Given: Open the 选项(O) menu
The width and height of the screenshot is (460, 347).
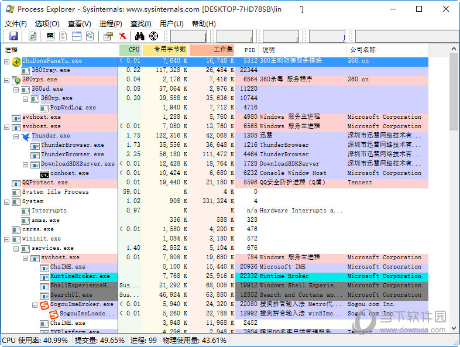Looking at the screenshot, I should click(47, 23).
